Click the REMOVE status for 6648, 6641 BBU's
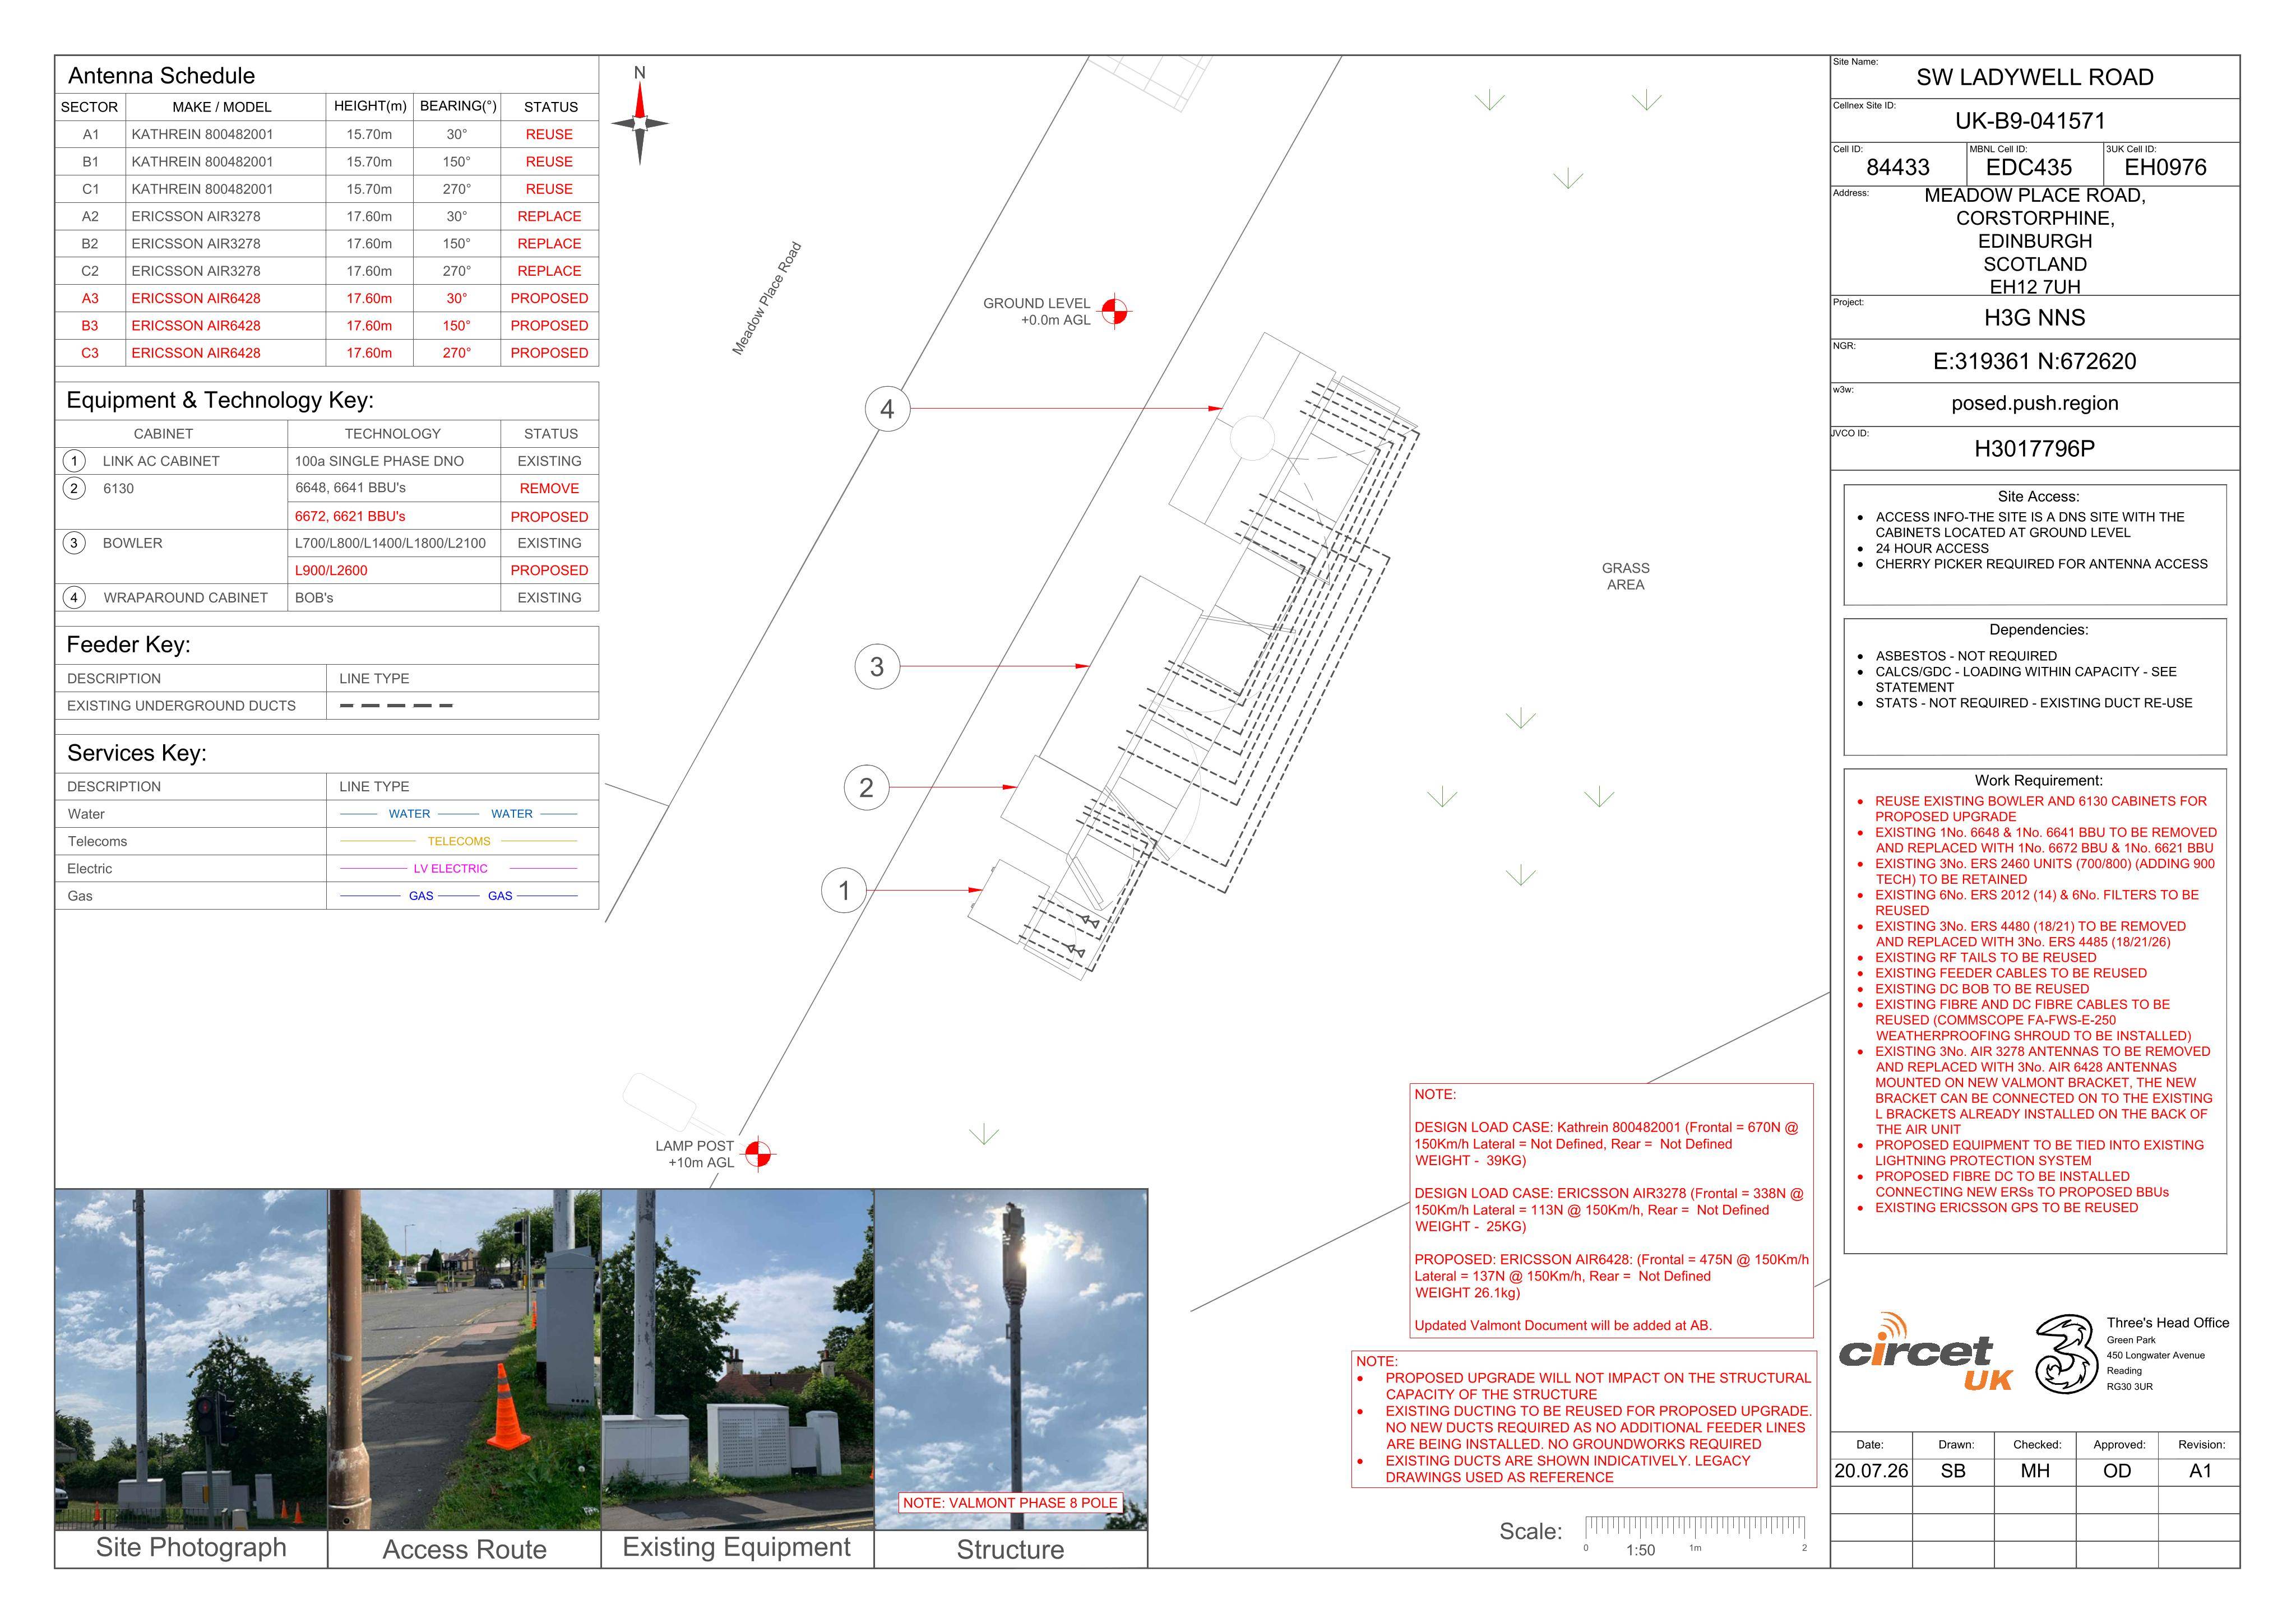This screenshot has width=2296, height=1623. pyautogui.click(x=549, y=489)
